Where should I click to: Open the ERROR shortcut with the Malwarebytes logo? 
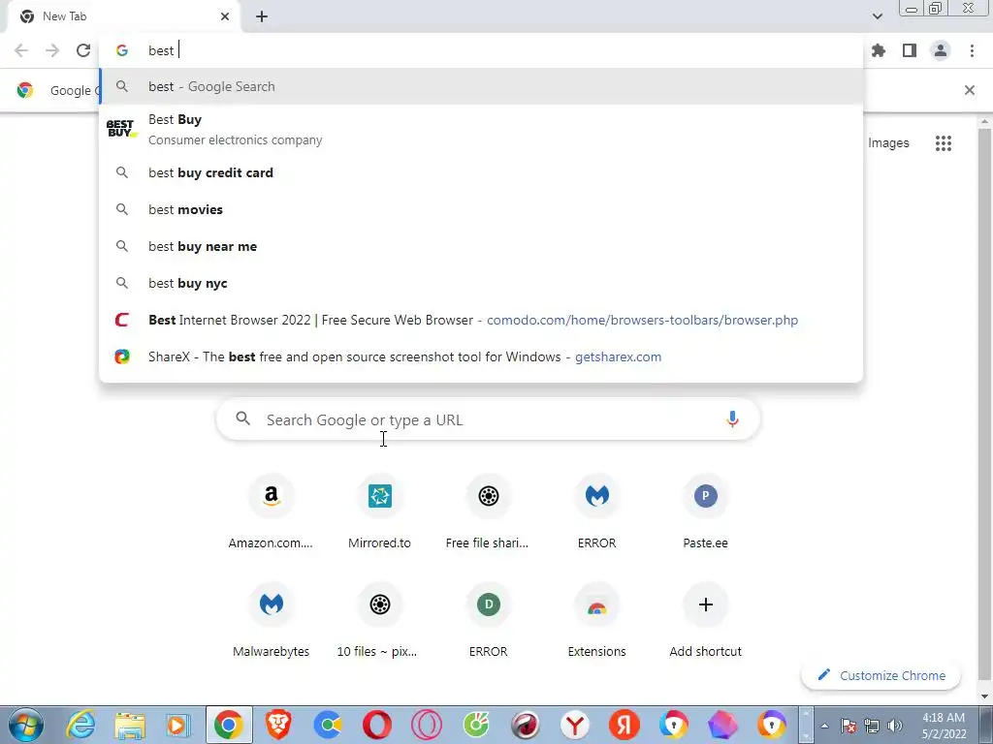[596, 513]
